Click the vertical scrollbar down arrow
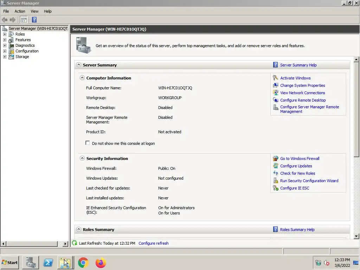The width and height of the screenshot is (360, 270). coord(356,236)
